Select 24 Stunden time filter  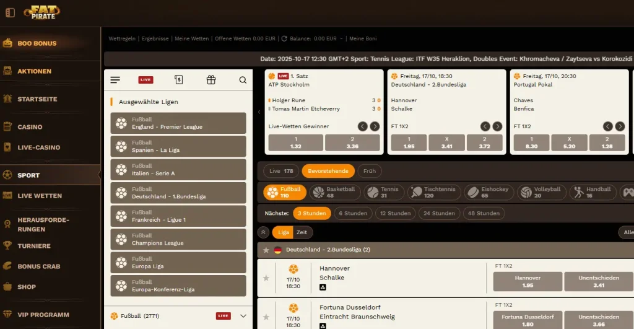point(439,213)
